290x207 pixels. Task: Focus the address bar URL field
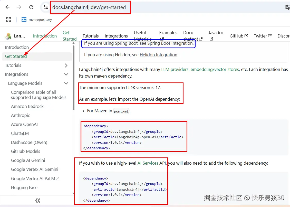coord(89,7)
